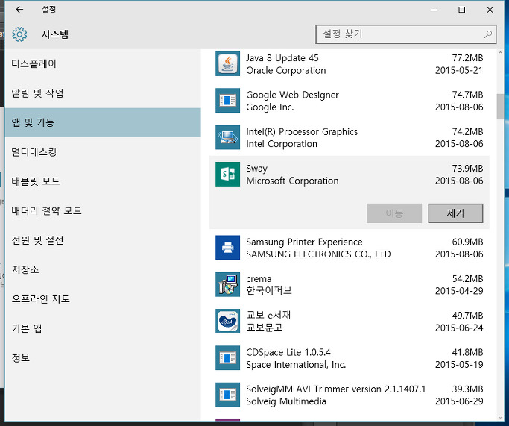The image size is (509, 426).
Task: Click the CDSpace Lite app icon
Action: (227, 358)
